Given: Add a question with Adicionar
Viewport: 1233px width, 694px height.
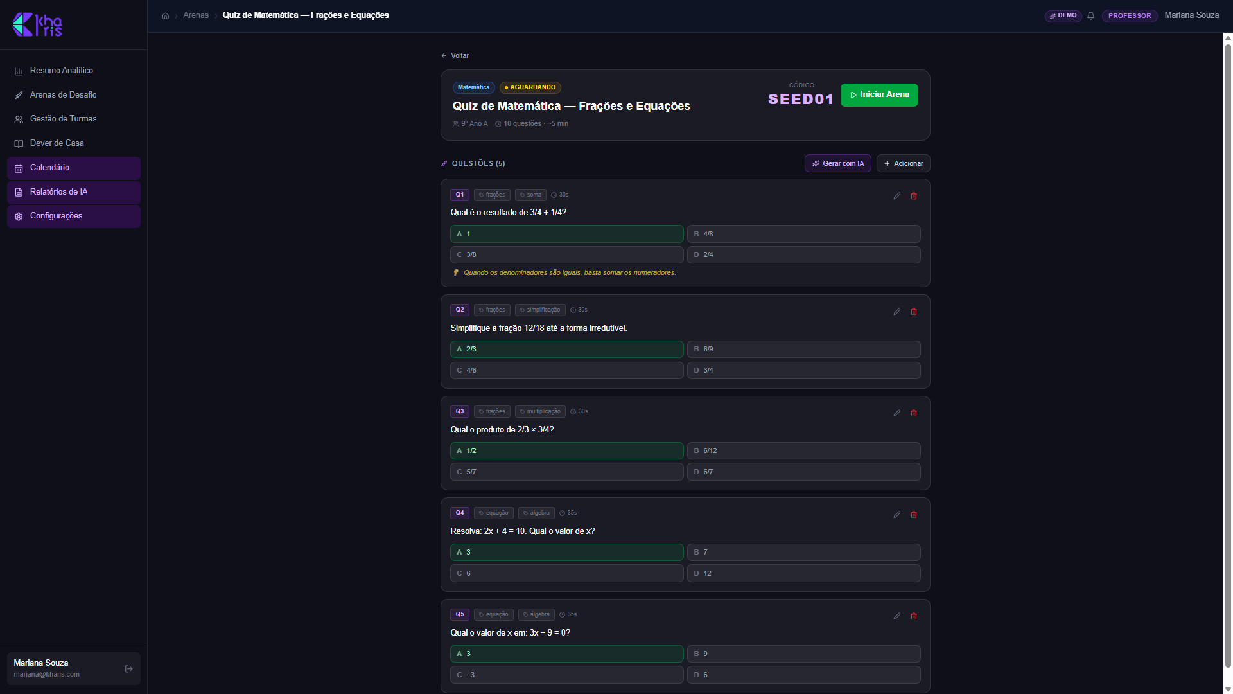Looking at the screenshot, I should 903,163.
